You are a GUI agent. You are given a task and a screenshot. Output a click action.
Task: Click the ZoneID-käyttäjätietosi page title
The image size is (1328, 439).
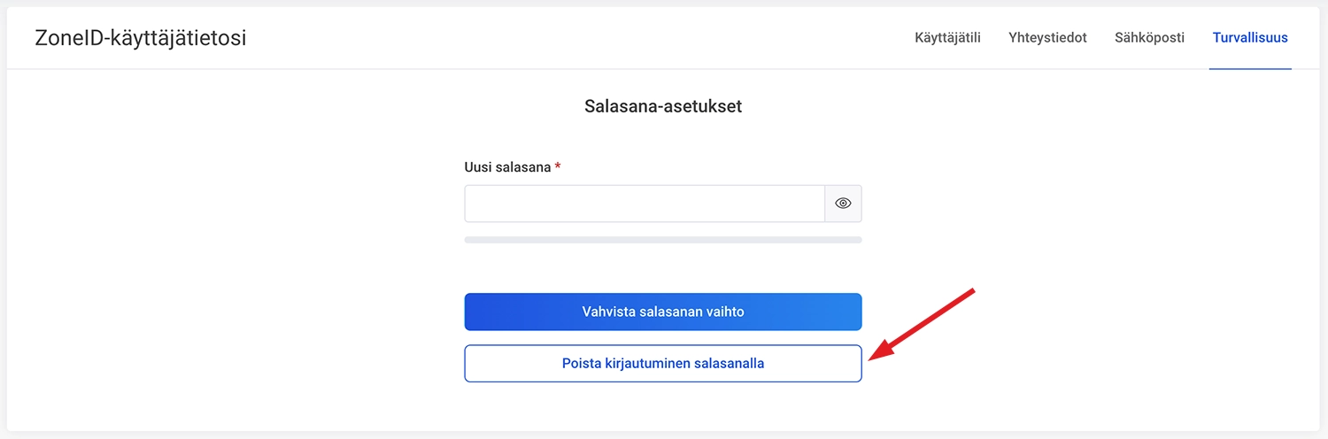coord(141,38)
